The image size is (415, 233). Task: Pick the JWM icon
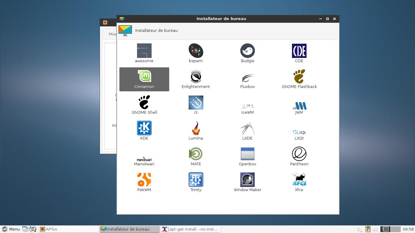click(299, 106)
